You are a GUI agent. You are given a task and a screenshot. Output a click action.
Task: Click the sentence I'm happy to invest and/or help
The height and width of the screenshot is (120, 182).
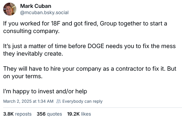coord(45,91)
